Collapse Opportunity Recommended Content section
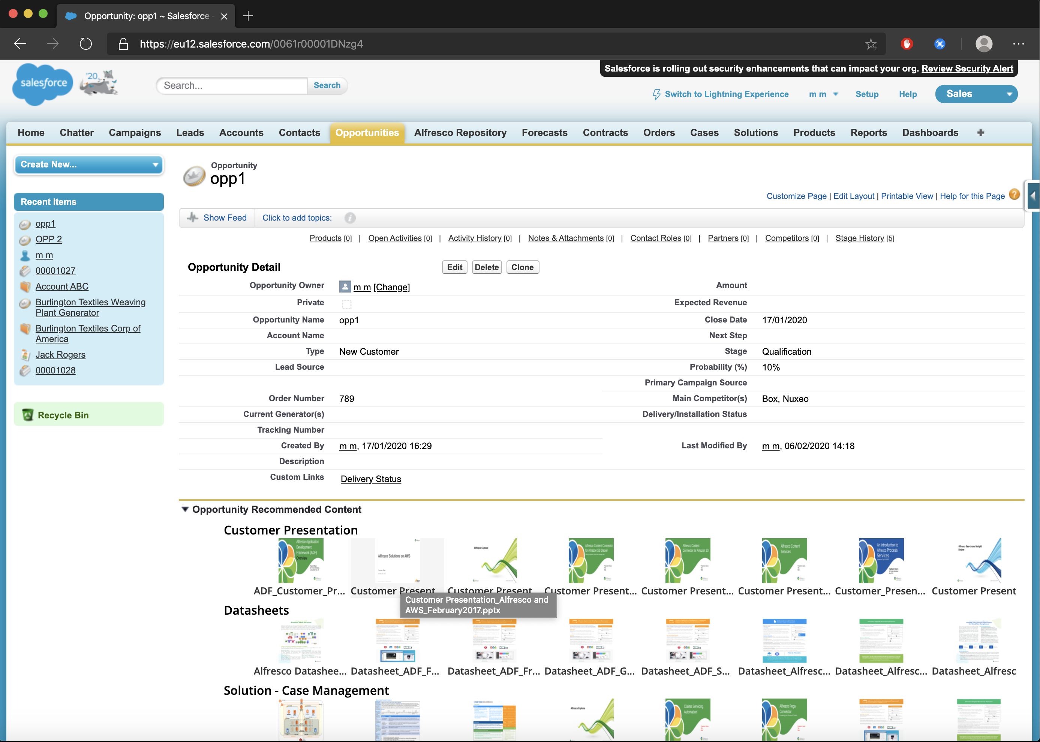This screenshot has height=742, width=1040. (x=185, y=509)
